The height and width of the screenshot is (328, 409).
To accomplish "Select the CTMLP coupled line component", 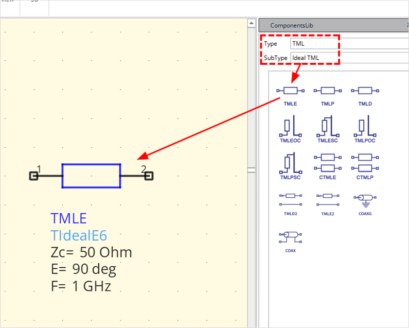I will tap(365, 167).
